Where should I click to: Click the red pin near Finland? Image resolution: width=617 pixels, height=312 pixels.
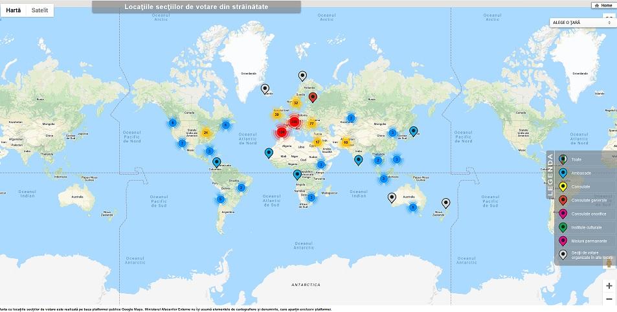(x=313, y=97)
